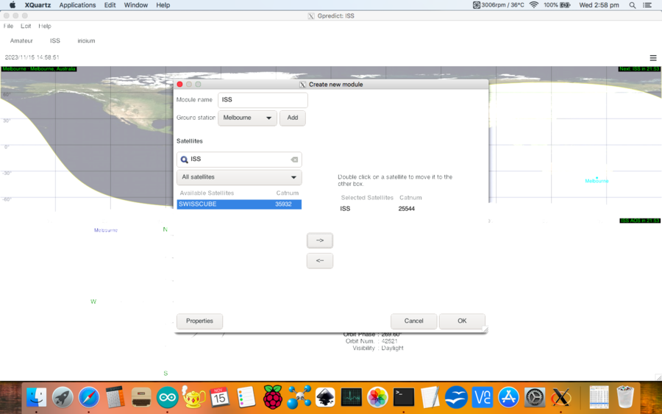Open the Calendar app in the dock
The height and width of the screenshot is (414, 662).
click(x=219, y=397)
